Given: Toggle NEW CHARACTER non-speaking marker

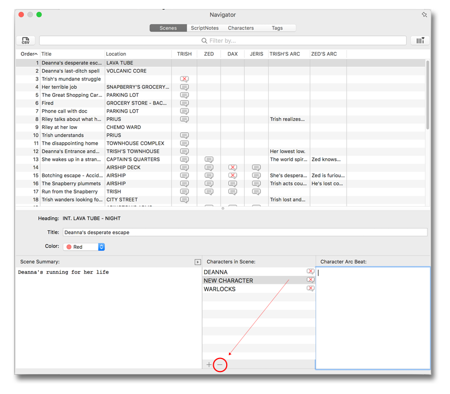Looking at the screenshot, I should pyautogui.click(x=310, y=280).
